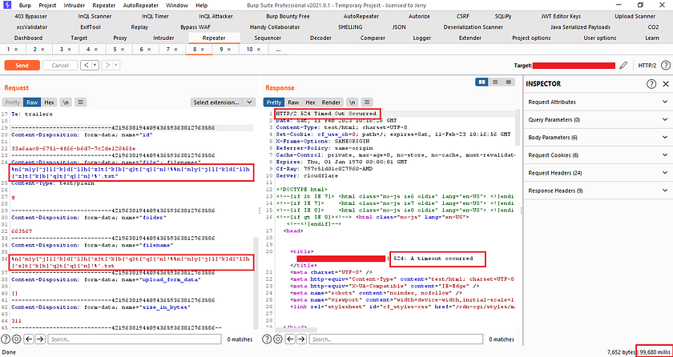Open the Upload Scanner tab
Screen dimensions: 673x357
click(x=635, y=16)
